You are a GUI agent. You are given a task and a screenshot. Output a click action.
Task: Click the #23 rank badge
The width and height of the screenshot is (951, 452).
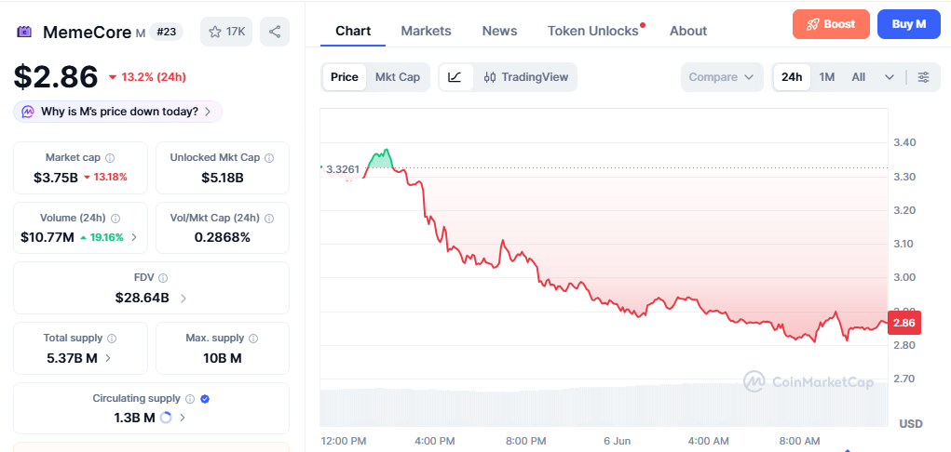click(x=166, y=33)
